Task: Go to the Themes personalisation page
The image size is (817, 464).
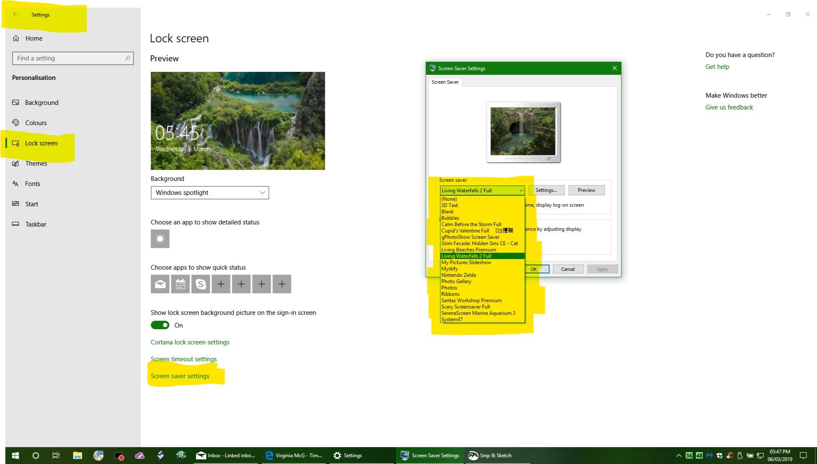Action: (36, 164)
